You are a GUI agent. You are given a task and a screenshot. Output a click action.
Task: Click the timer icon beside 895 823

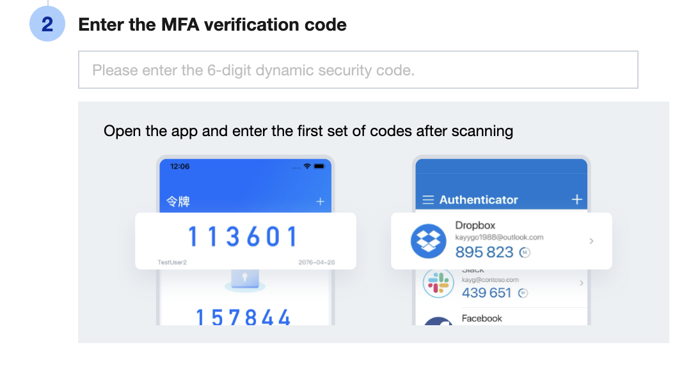click(525, 252)
